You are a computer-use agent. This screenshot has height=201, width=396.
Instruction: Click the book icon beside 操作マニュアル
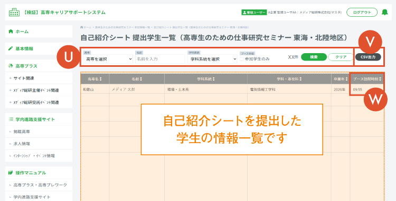coord(11,173)
